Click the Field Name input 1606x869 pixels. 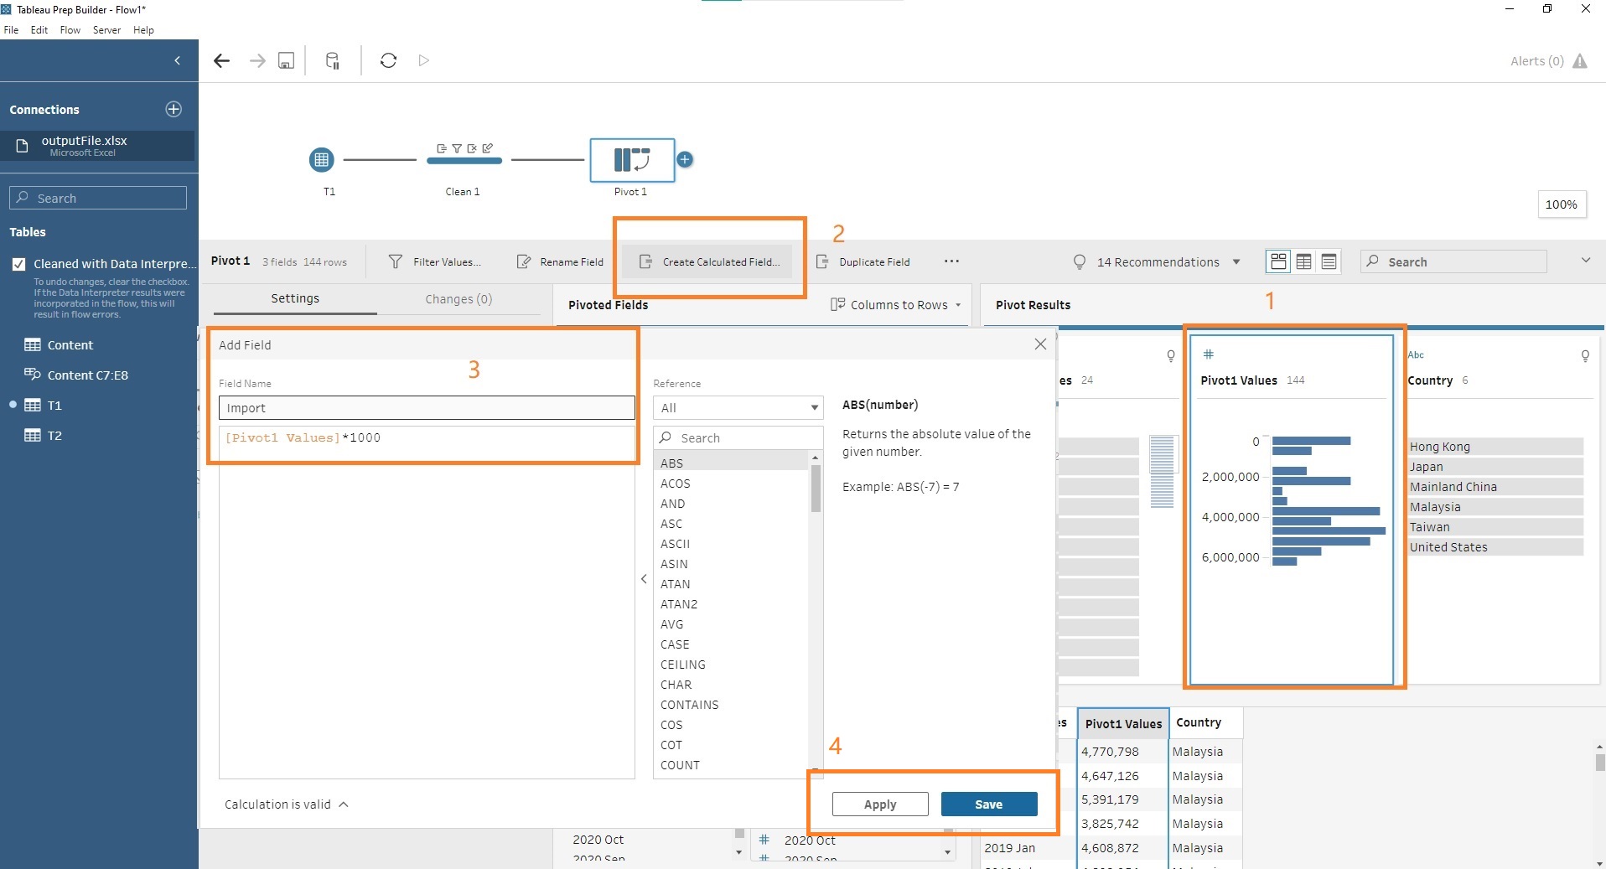point(427,408)
